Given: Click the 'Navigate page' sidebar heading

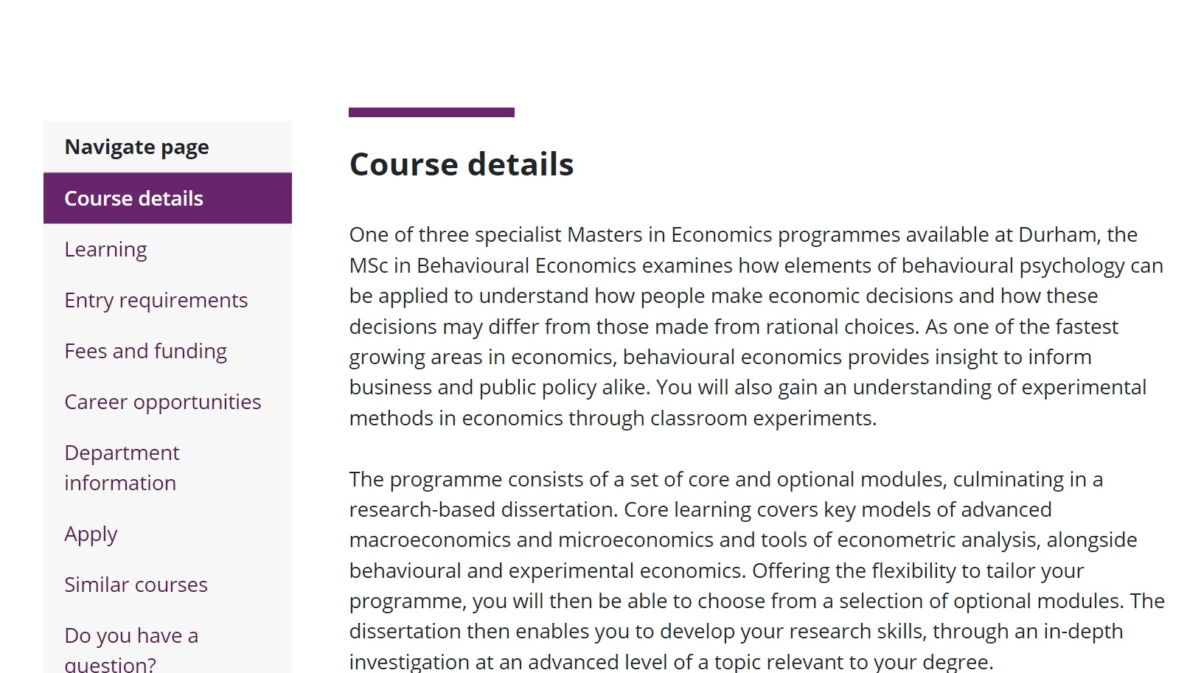Looking at the screenshot, I should pos(136,147).
